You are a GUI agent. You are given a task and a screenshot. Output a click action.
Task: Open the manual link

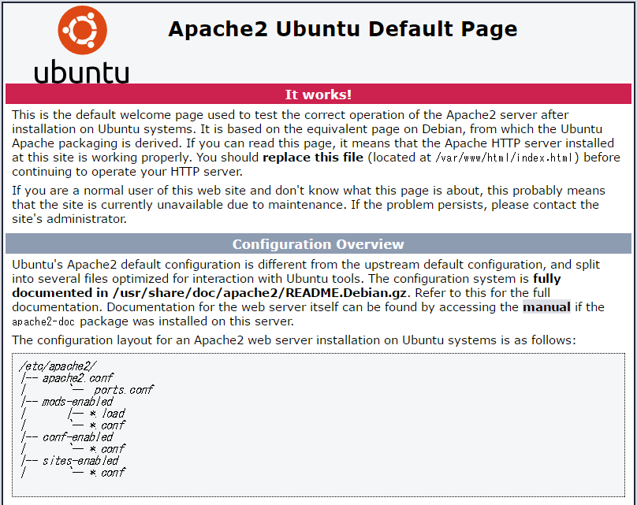coord(546,306)
